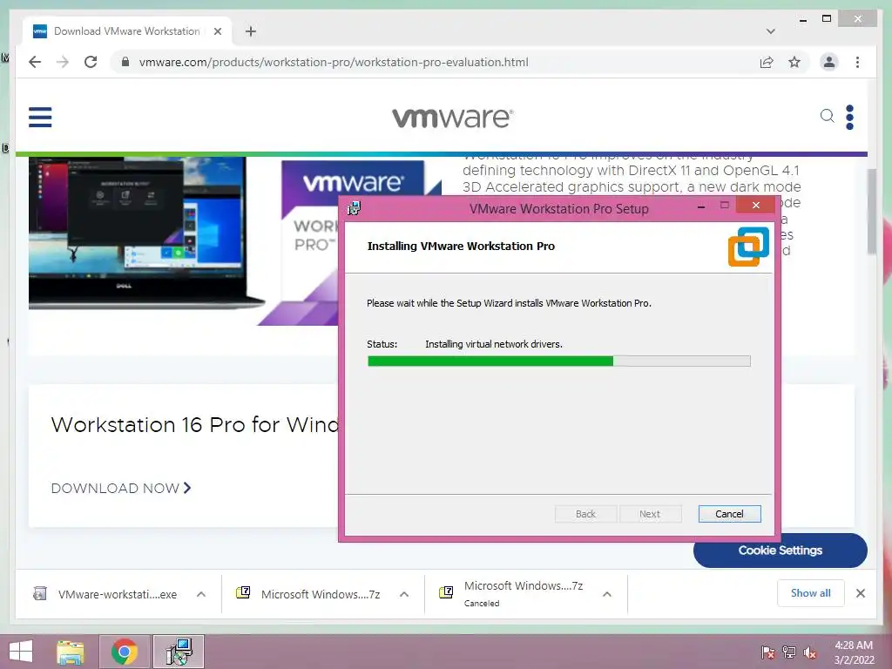Open File Explorer from the taskbar
The width and height of the screenshot is (892, 669).
coord(71,652)
